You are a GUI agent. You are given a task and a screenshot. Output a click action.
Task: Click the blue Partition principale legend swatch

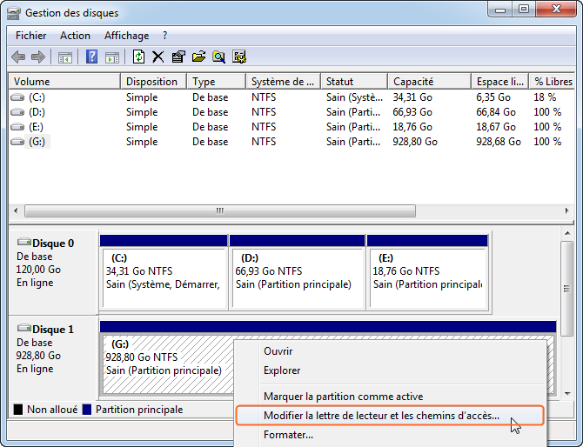coord(87,410)
